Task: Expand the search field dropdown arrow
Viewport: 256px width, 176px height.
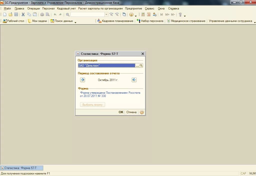Action: coord(106,14)
